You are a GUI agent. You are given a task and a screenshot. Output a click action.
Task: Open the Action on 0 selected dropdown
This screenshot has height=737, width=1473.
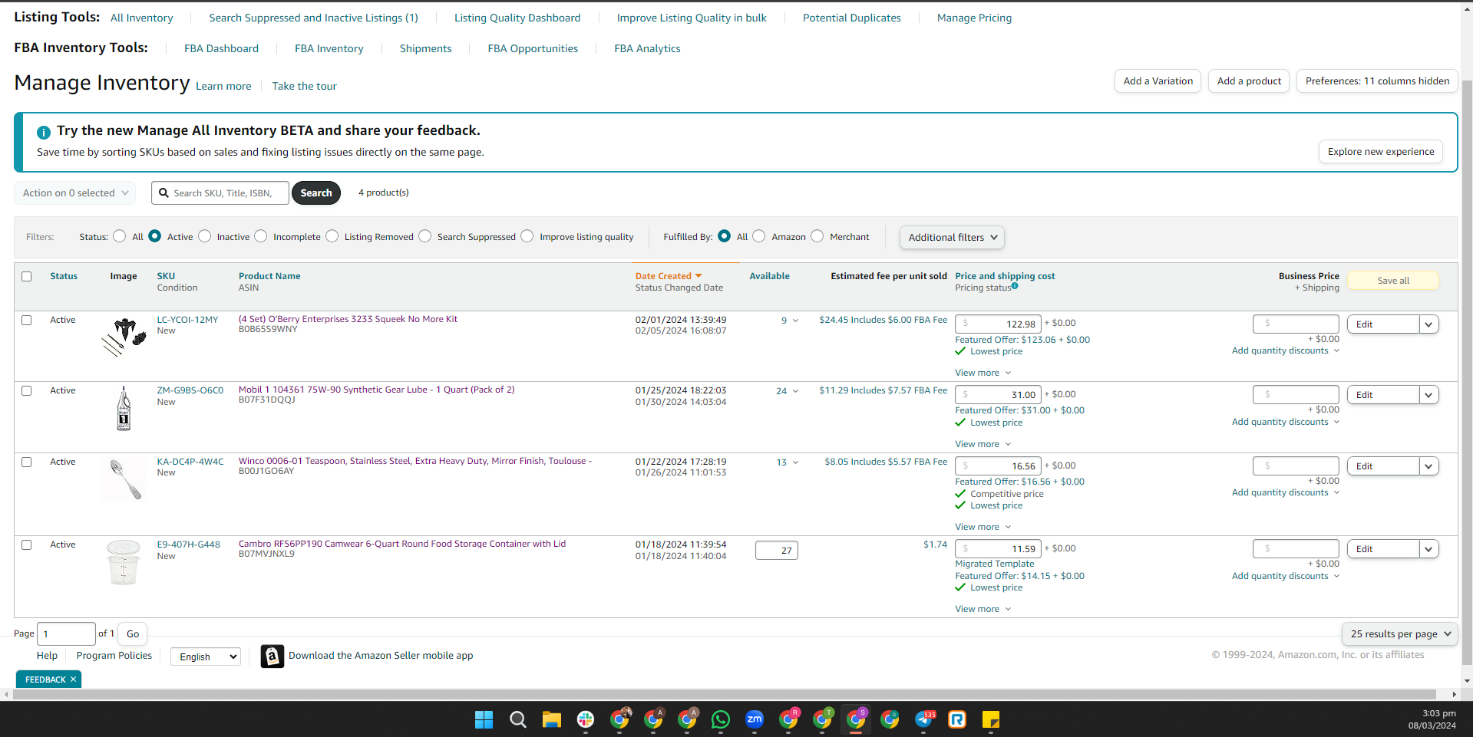tap(75, 193)
